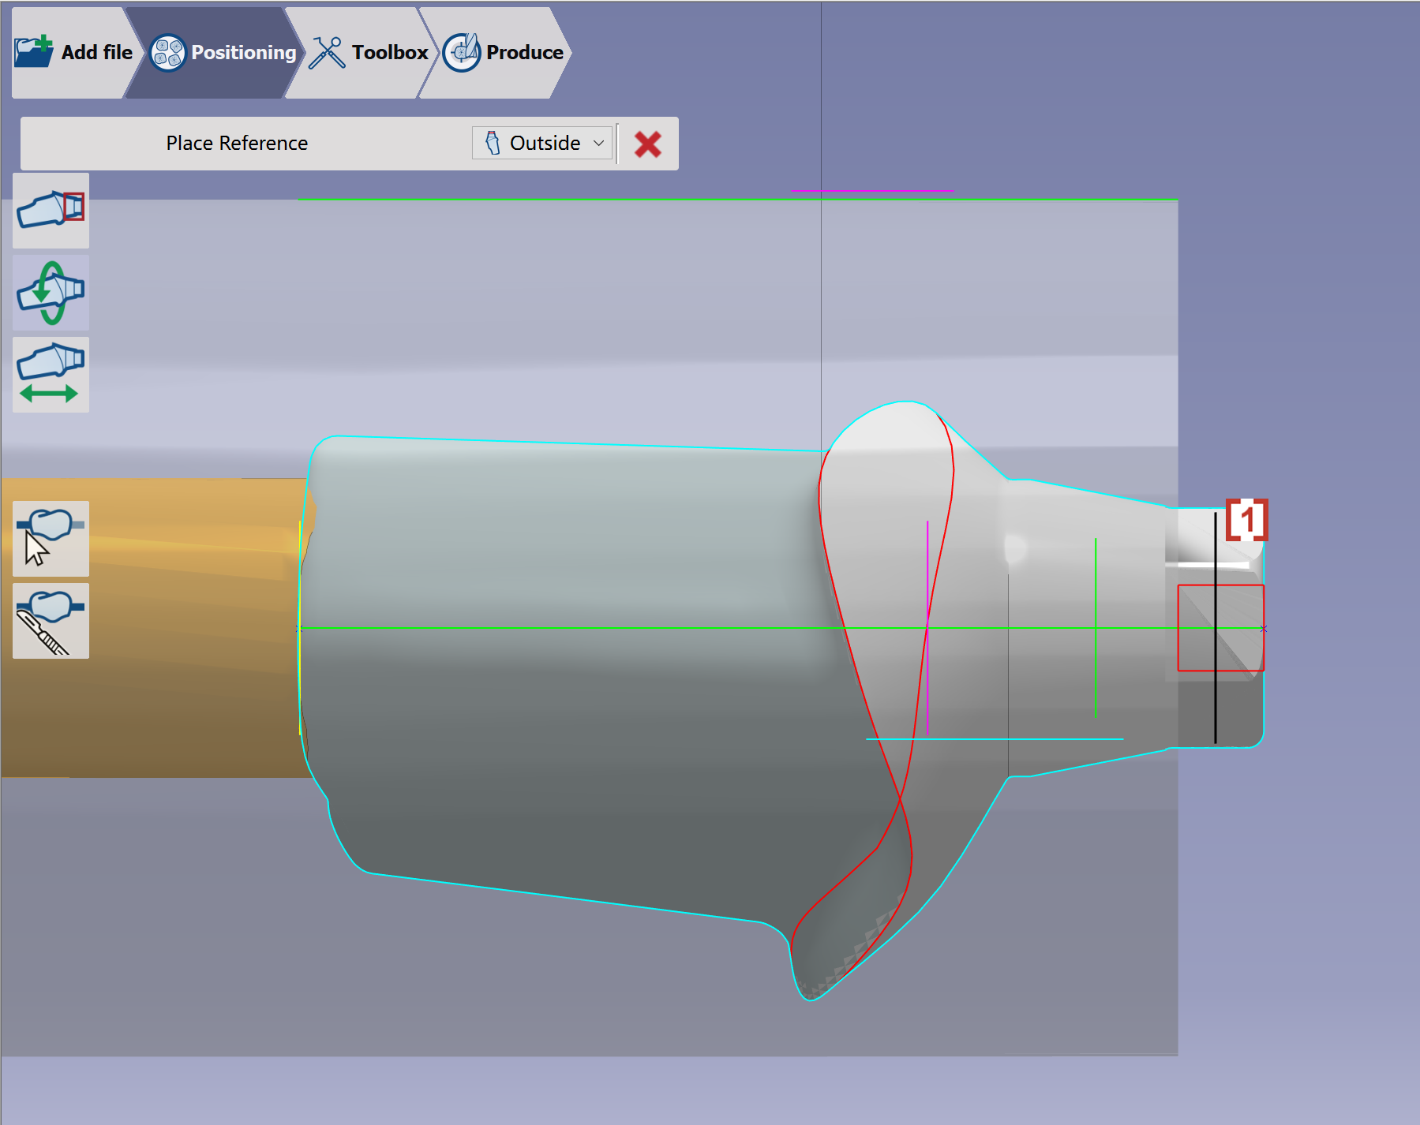The height and width of the screenshot is (1125, 1420).
Task: Select the move abutment horizontally tool
Action: point(51,375)
